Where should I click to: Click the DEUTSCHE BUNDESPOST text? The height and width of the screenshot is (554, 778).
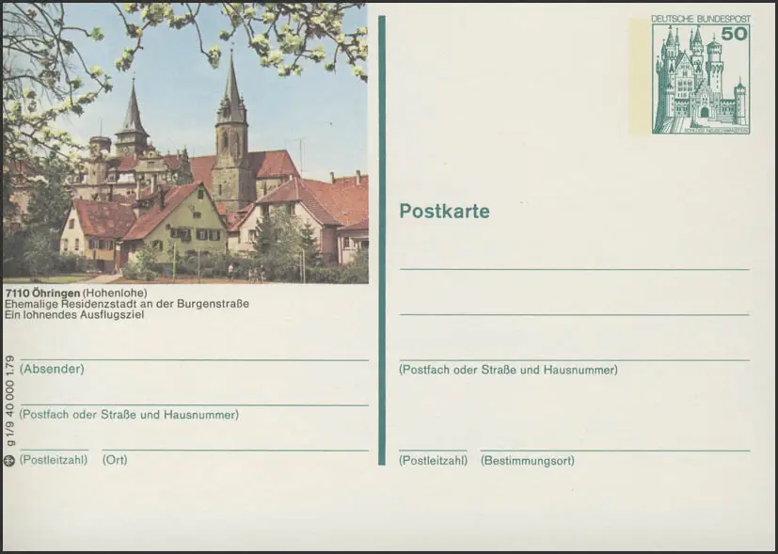[x=701, y=18]
